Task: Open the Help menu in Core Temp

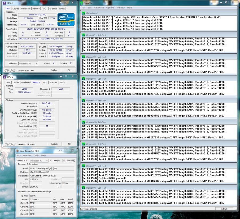Action: point(43,156)
